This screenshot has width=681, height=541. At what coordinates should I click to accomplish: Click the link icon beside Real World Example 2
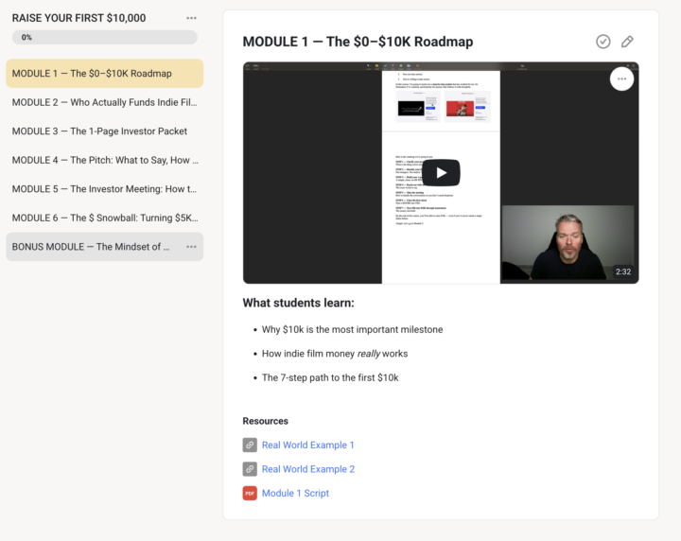[250, 469]
